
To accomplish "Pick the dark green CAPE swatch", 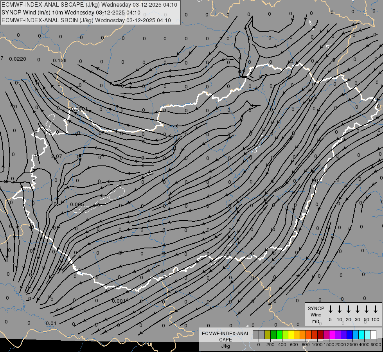I will (273, 334).
